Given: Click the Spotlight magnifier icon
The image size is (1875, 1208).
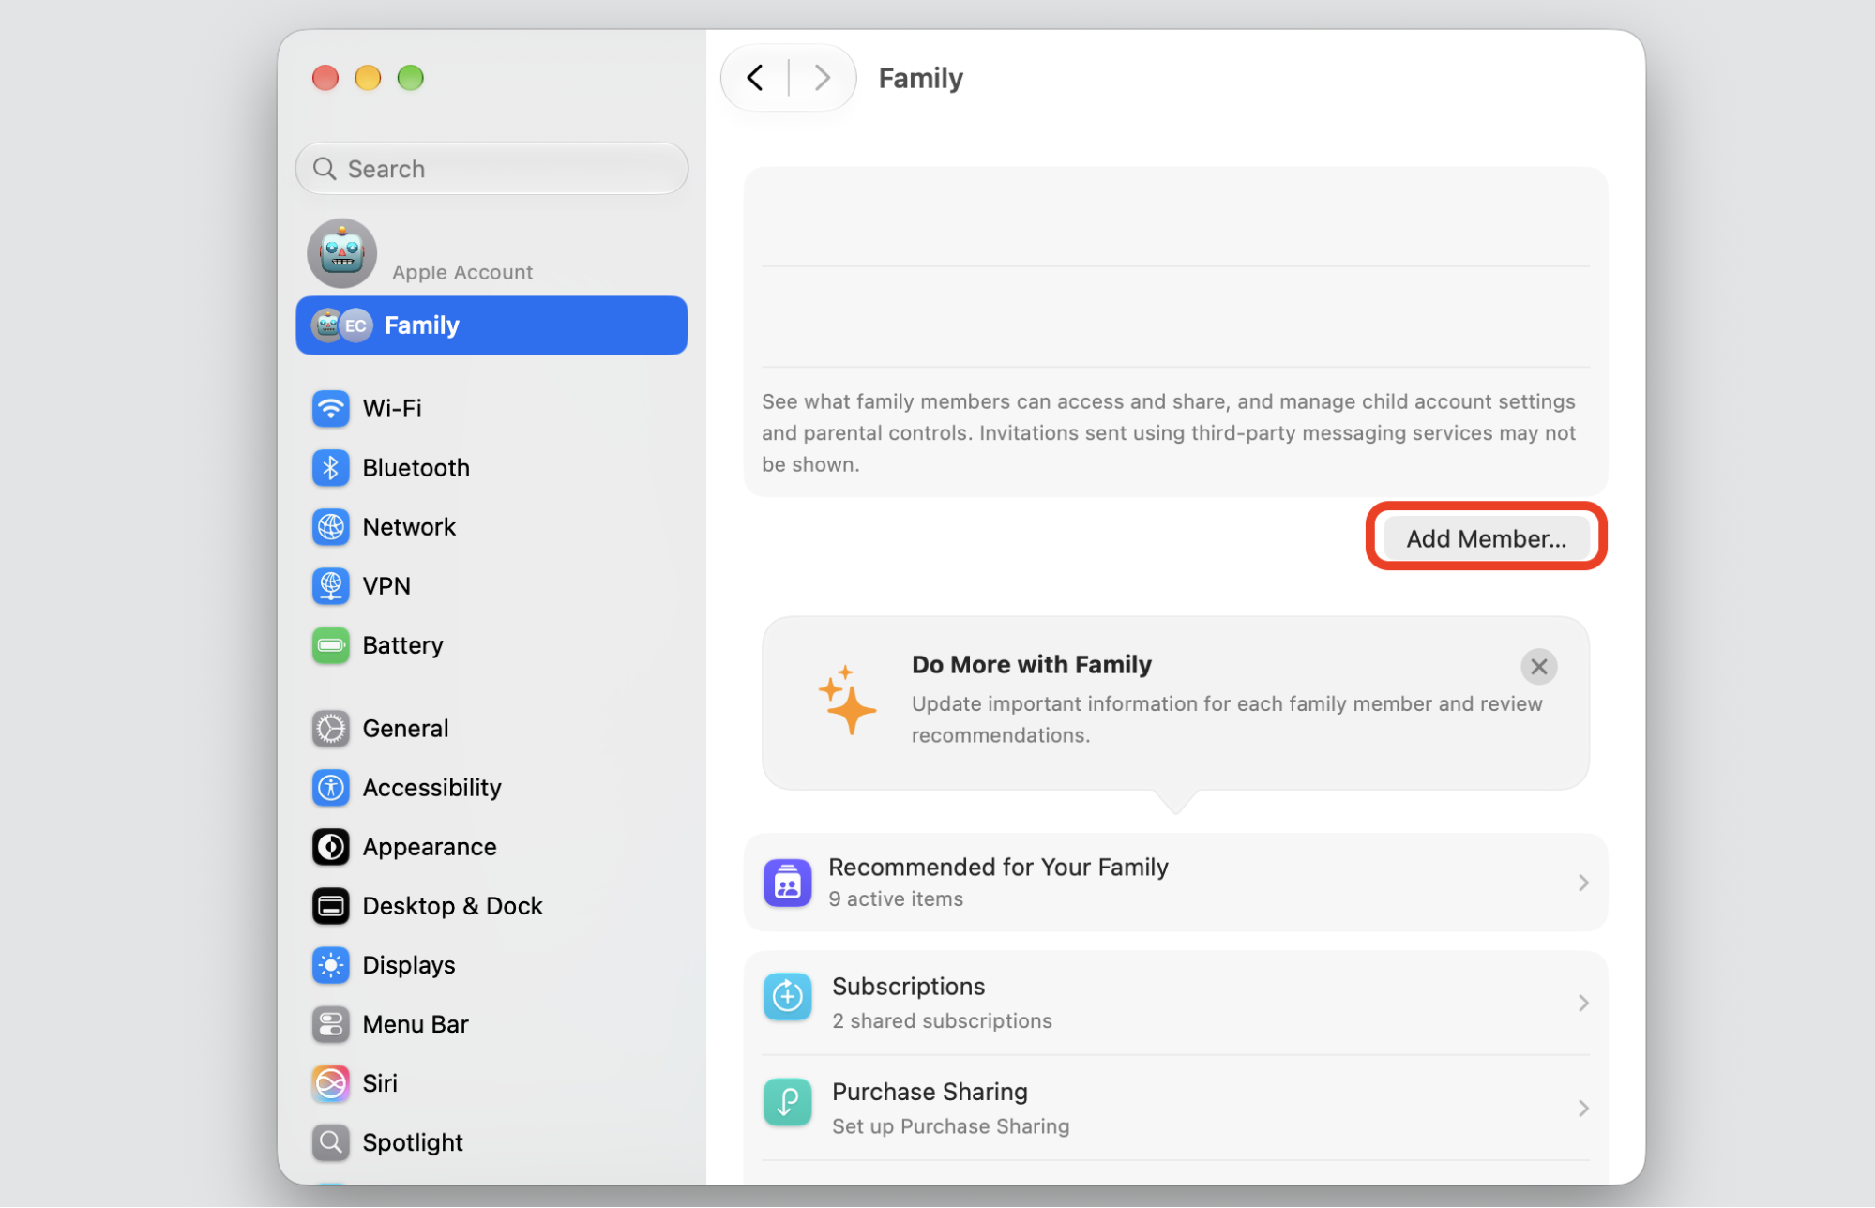Looking at the screenshot, I should click(330, 1142).
